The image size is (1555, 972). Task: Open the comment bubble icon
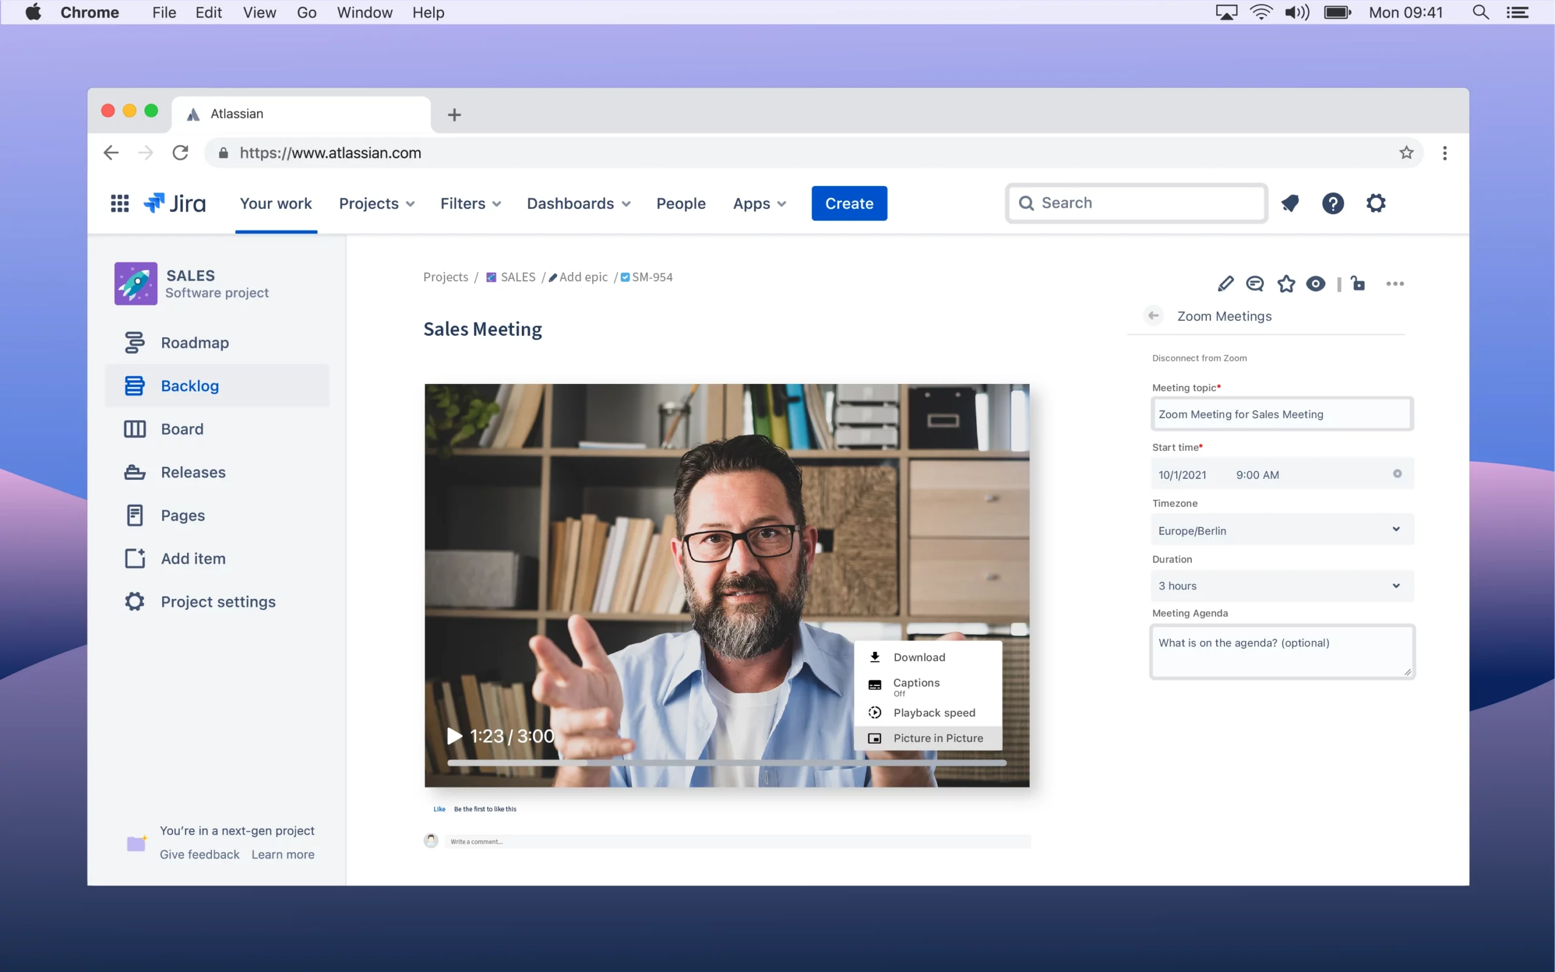(1254, 284)
